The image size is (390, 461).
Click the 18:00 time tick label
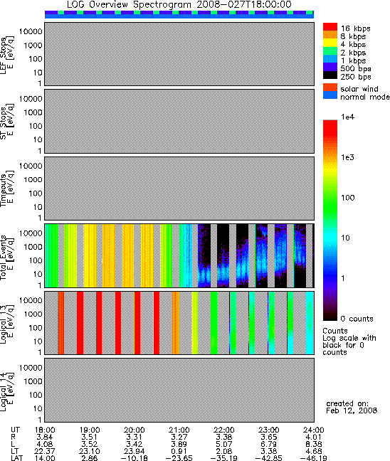[45, 430]
